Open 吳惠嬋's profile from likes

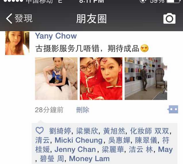click(119, 140)
